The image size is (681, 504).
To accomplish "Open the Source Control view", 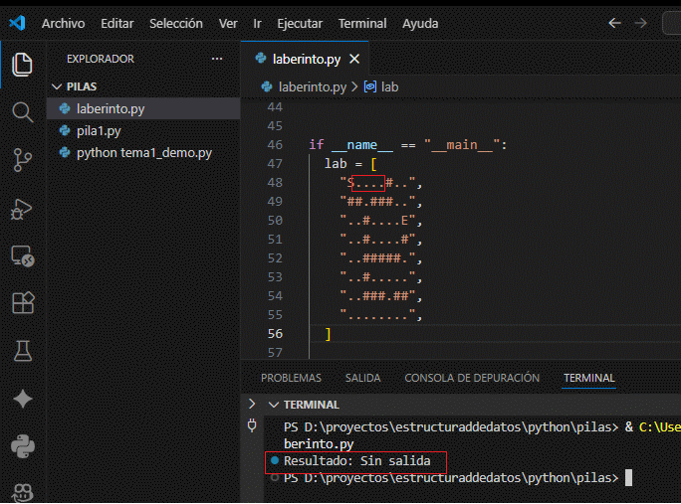I will click(22, 159).
